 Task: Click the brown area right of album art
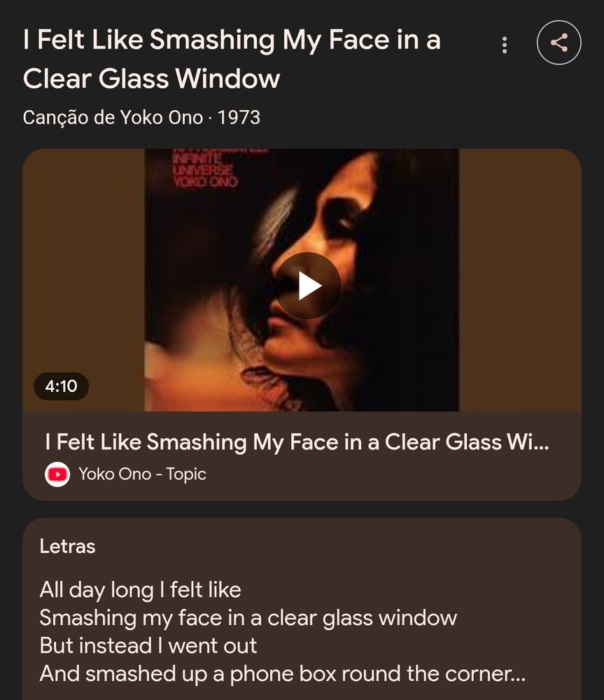pyautogui.click(x=520, y=280)
